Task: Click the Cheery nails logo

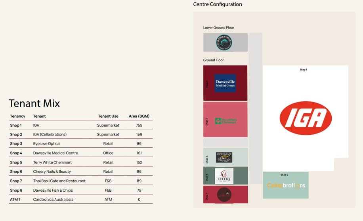Action: coord(224,176)
